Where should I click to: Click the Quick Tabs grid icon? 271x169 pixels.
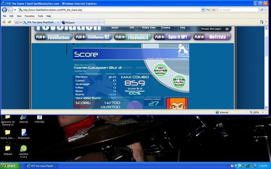coord(16,22)
